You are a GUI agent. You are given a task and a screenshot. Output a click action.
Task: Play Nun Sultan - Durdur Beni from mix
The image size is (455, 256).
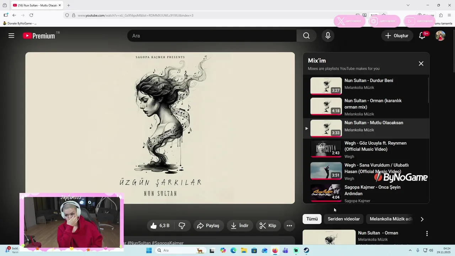coord(369,81)
